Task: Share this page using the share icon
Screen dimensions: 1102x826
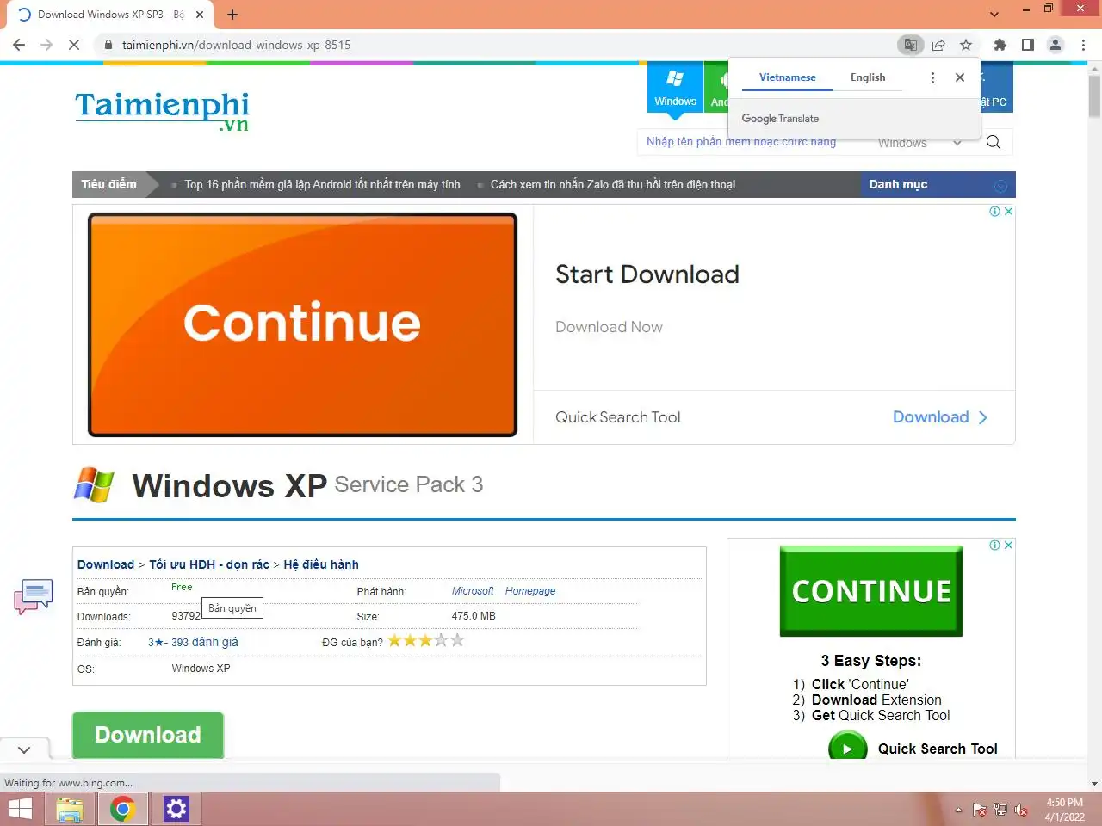Action: (x=938, y=45)
